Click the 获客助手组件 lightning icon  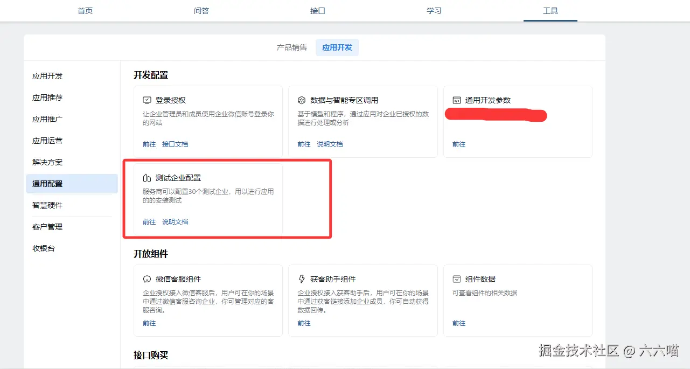[302, 279]
